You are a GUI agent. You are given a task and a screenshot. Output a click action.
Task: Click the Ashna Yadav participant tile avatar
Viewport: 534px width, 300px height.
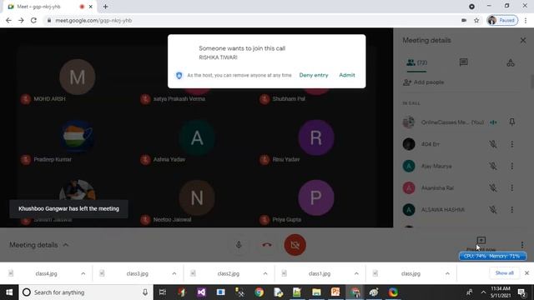click(197, 137)
